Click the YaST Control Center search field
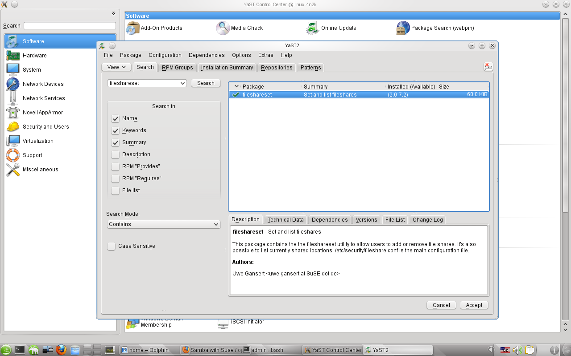571x356 pixels. click(70, 26)
